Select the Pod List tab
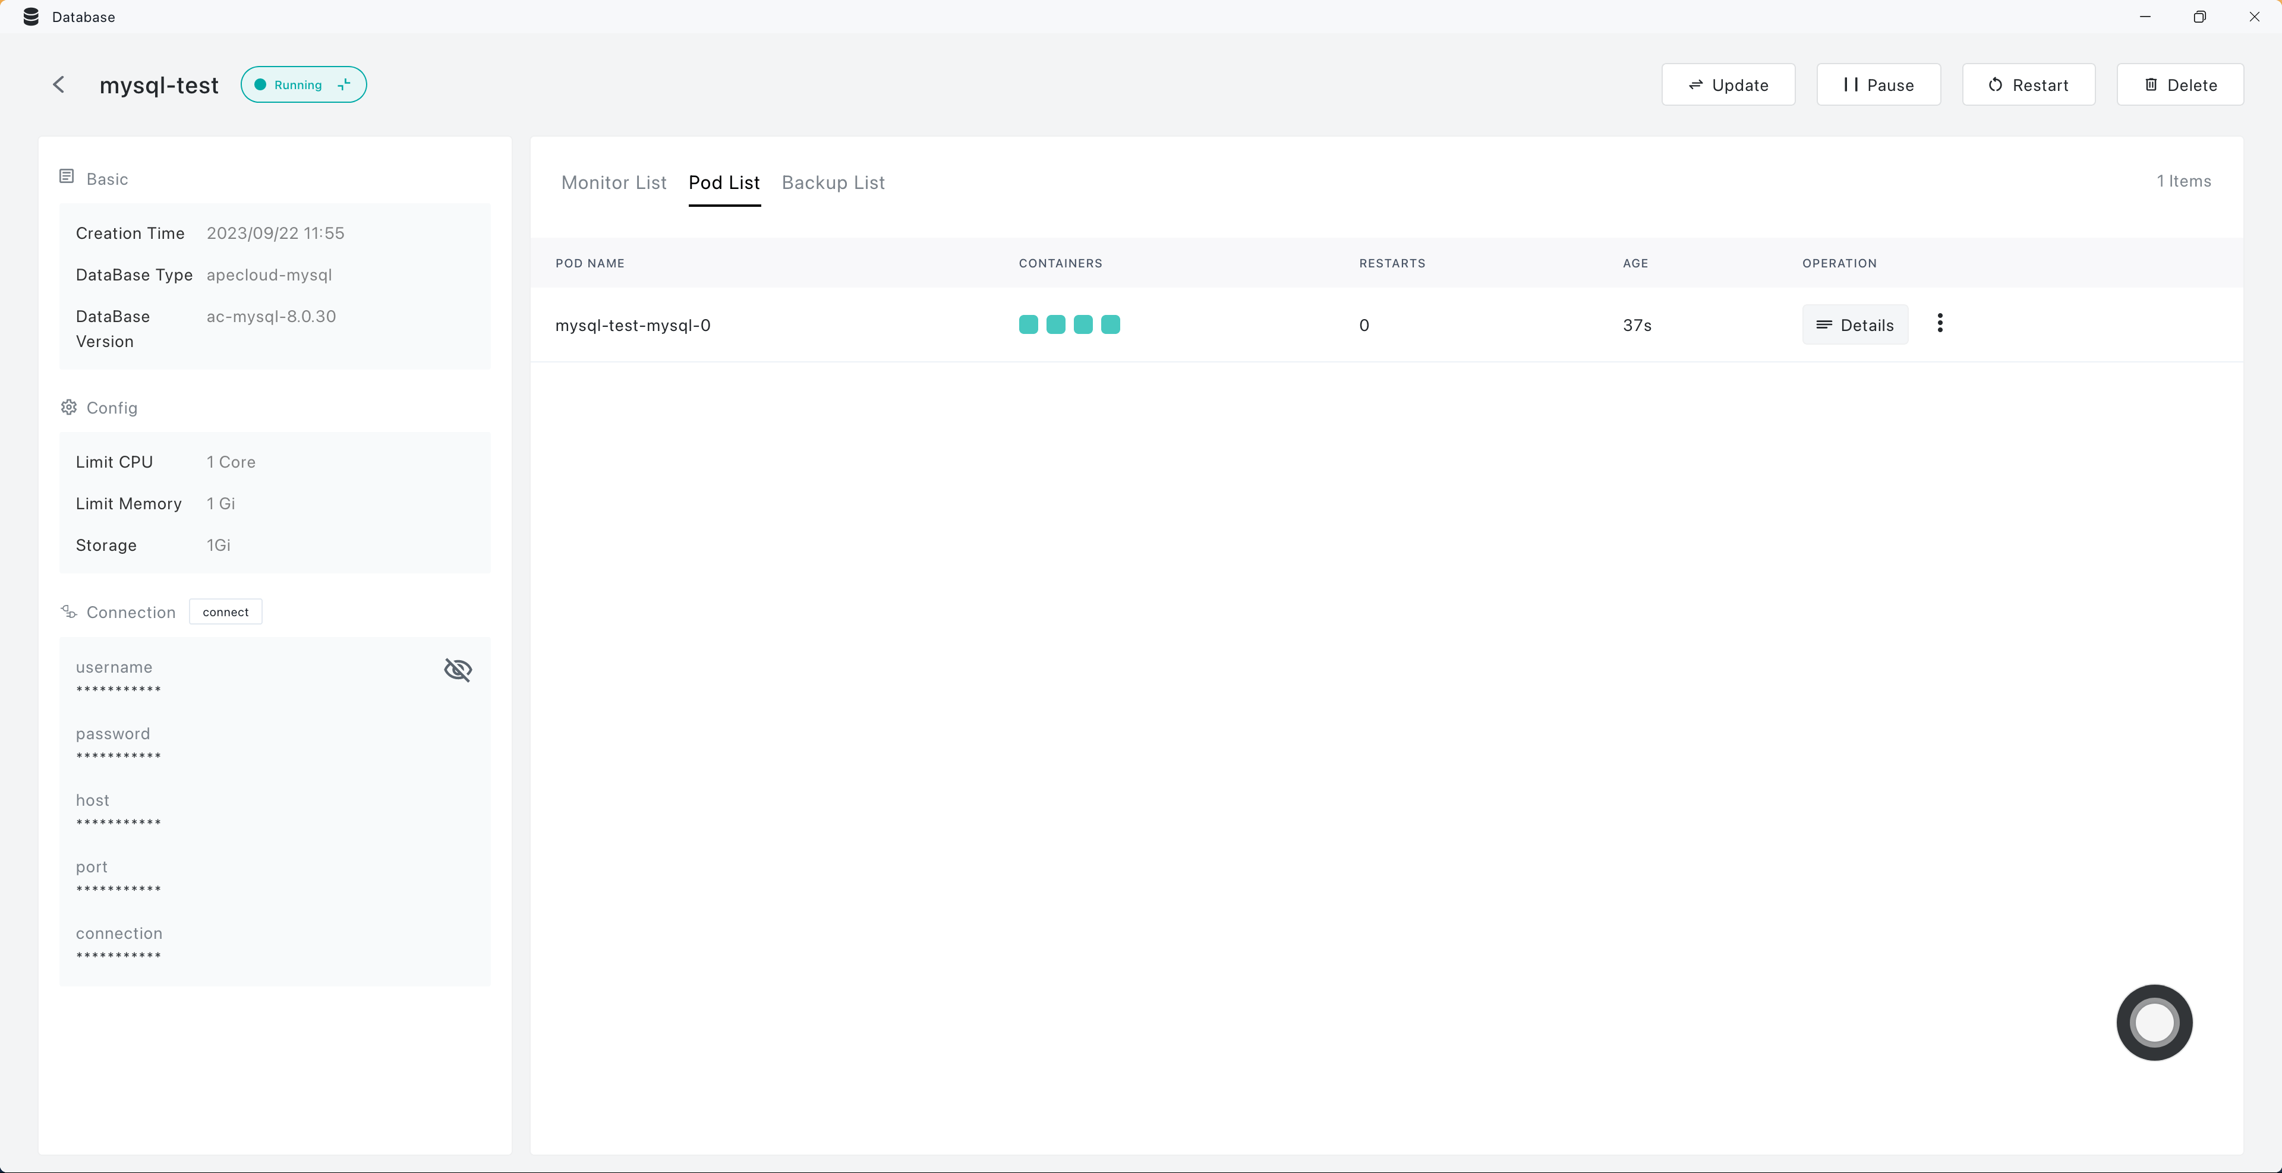 (724, 182)
